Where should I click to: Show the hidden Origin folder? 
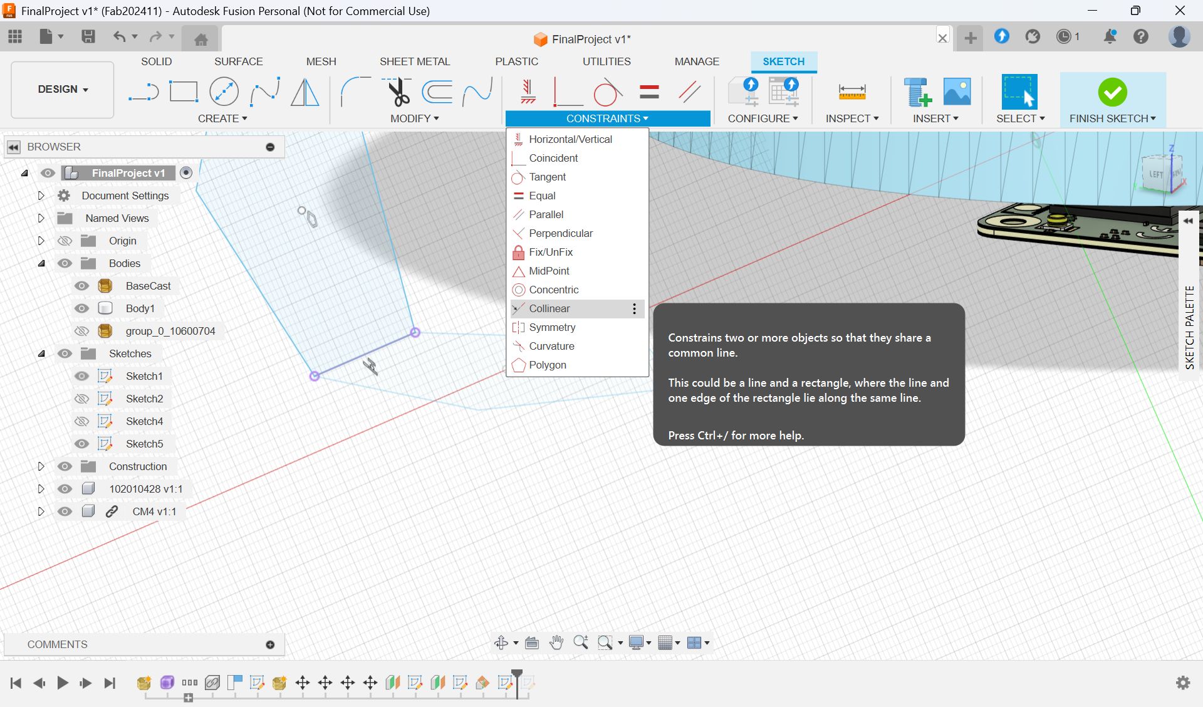click(x=65, y=241)
